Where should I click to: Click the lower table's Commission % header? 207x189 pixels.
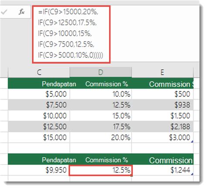(107, 160)
